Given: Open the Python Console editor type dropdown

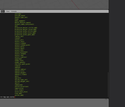Looking at the screenshot, I should pyautogui.click(x=3, y=11).
